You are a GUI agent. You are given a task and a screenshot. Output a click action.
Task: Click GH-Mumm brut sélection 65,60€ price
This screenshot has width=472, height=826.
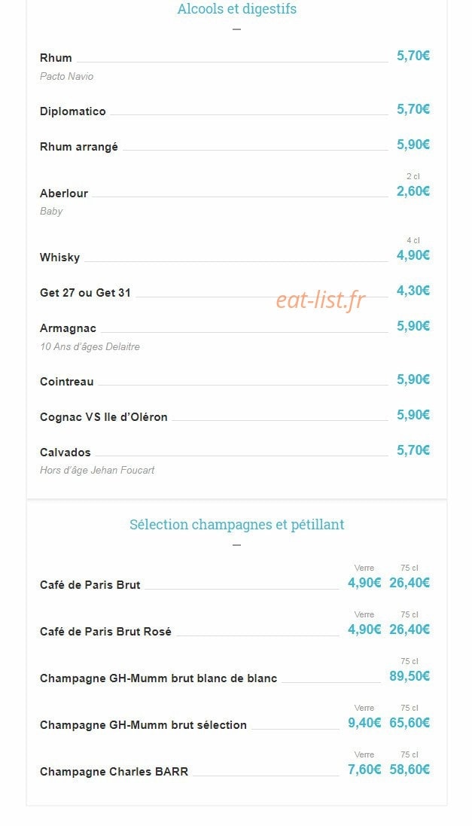coord(410,723)
